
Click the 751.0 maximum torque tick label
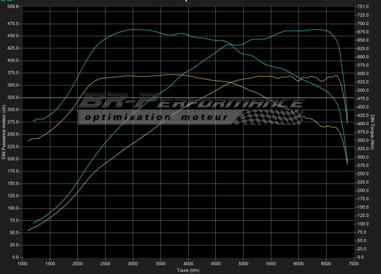(363, 7)
